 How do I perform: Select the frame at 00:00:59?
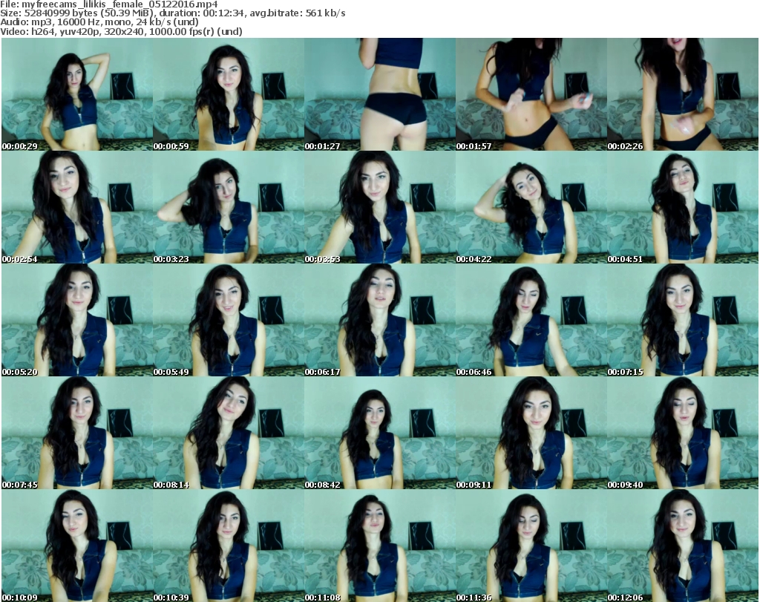228,94
